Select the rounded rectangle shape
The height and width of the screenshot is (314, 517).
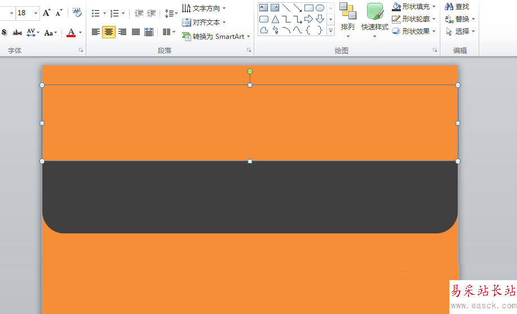tap(263, 19)
